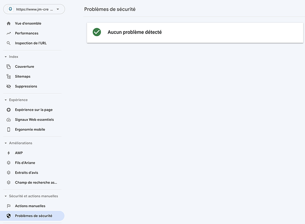Click the trend line icon beside Performances

tap(8, 34)
